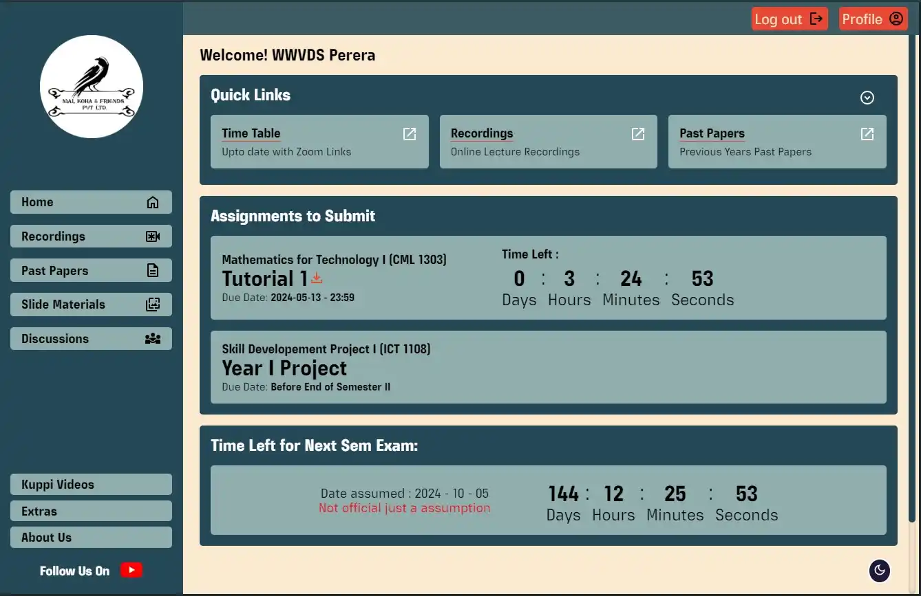The height and width of the screenshot is (596, 921).
Task: Open Discussions in the sidebar
Action: tap(91, 339)
